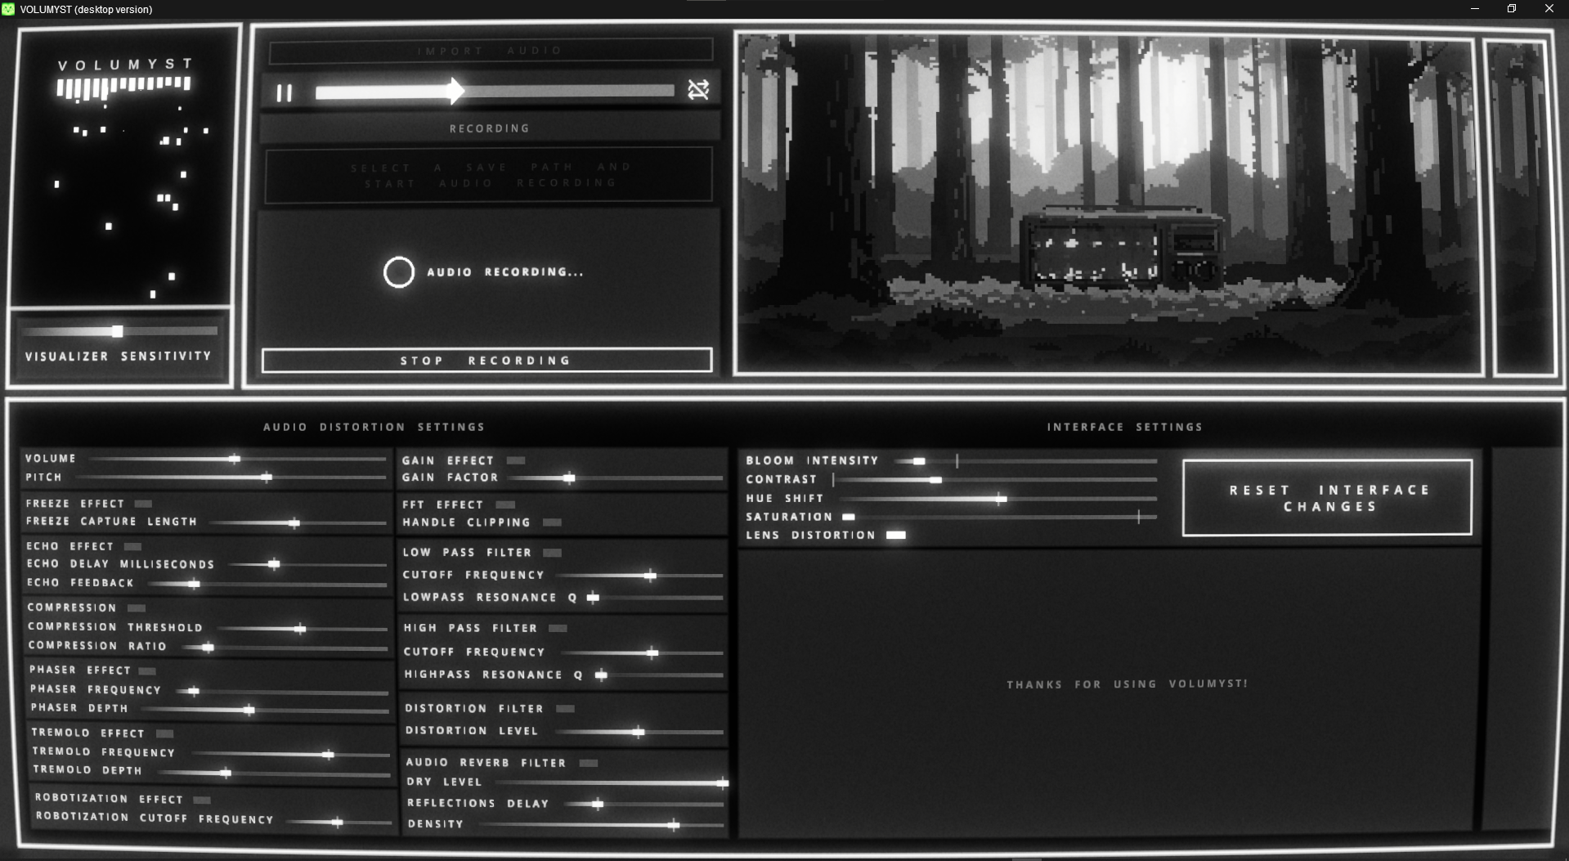This screenshot has width=1569, height=861.
Task: Click the VOLUMYST app icon in title bar
Action: point(8,9)
